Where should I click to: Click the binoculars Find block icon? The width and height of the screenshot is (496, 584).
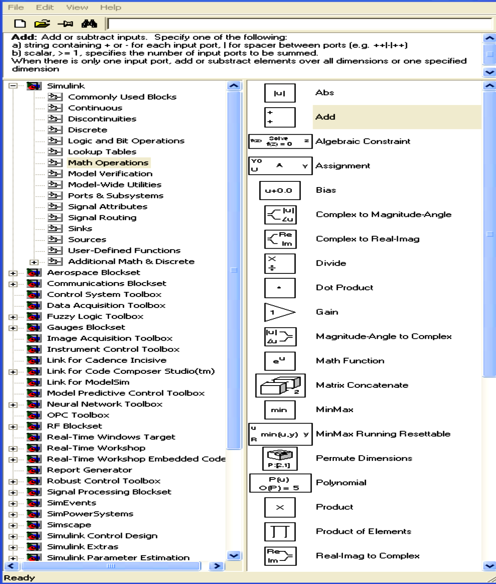(x=89, y=24)
